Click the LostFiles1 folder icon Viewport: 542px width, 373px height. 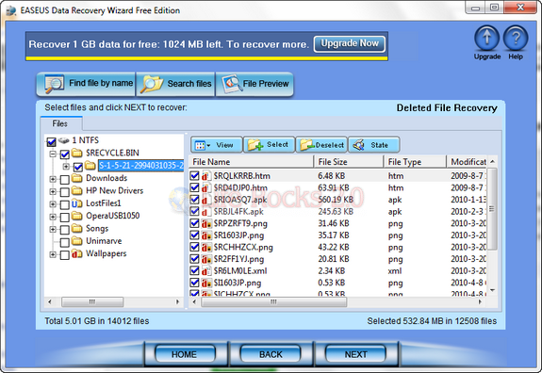pos(76,203)
